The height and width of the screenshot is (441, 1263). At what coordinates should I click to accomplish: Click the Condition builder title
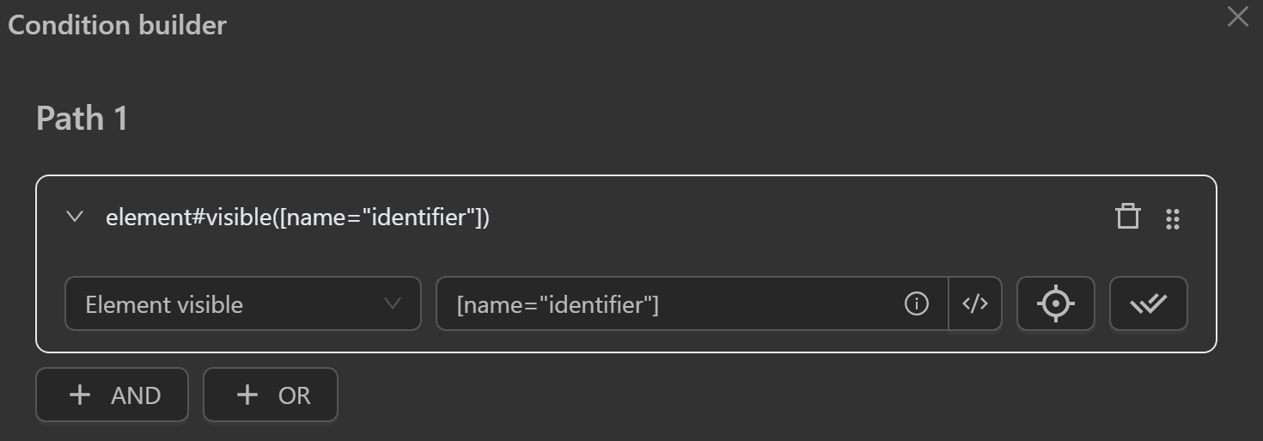click(117, 25)
